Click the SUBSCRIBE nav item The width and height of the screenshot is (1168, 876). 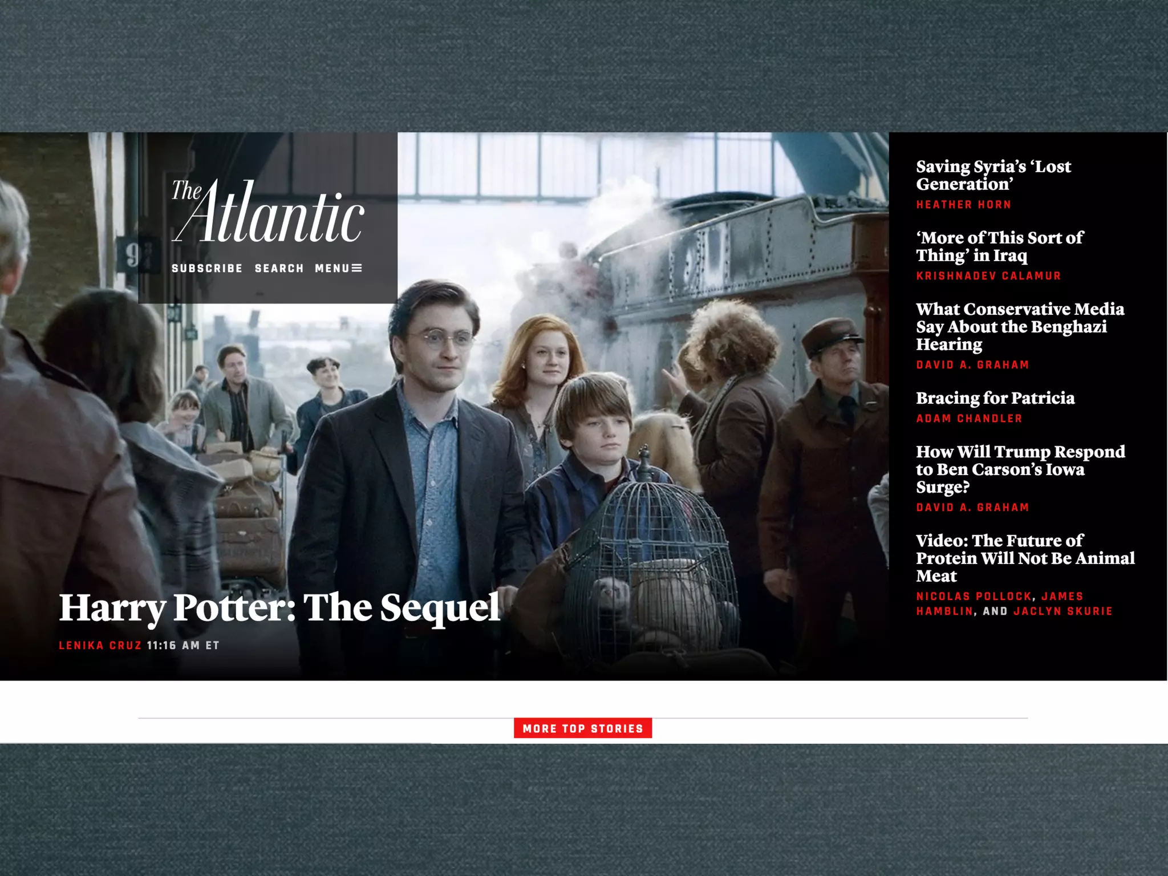(x=207, y=268)
